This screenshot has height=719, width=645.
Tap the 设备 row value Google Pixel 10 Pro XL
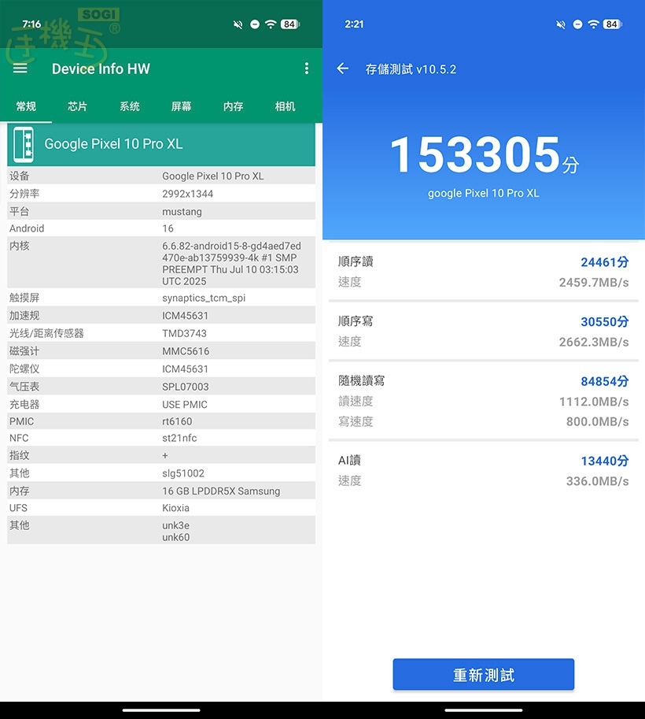click(213, 176)
